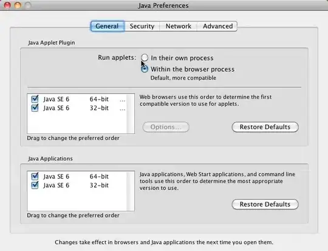Select the '32-bit' text in the Java Applications row
Screen dimensions: 328x251
pos(99,186)
